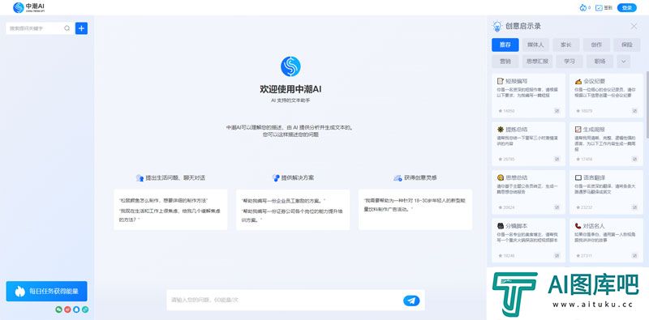
Task: Click the energy flame counter in the header
Action: coord(585,7)
